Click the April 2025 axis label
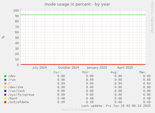The width and height of the screenshot is (155, 113). tap(125, 68)
